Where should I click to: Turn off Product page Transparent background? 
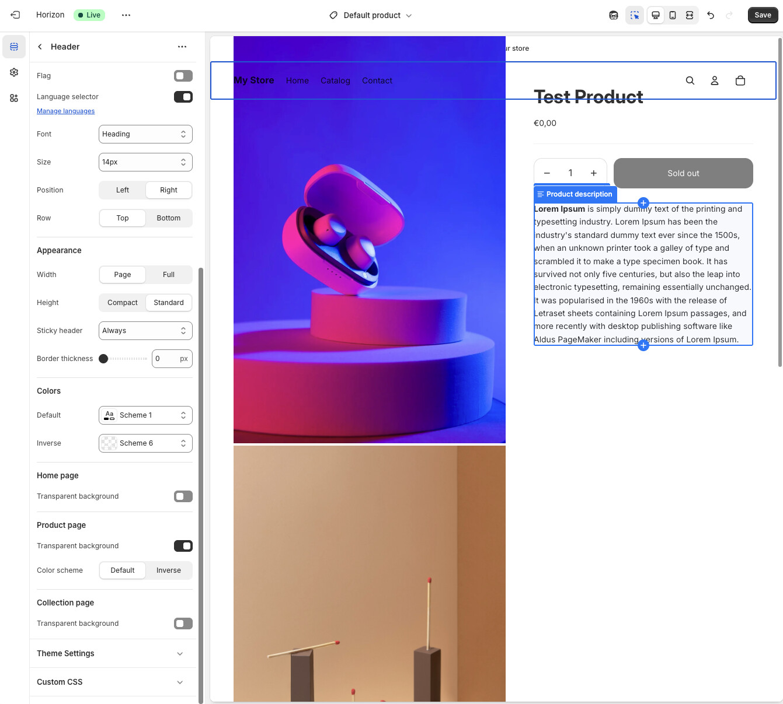tap(183, 546)
